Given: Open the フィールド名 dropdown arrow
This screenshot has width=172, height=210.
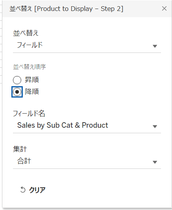Looking at the screenshot, I should 155,127.
